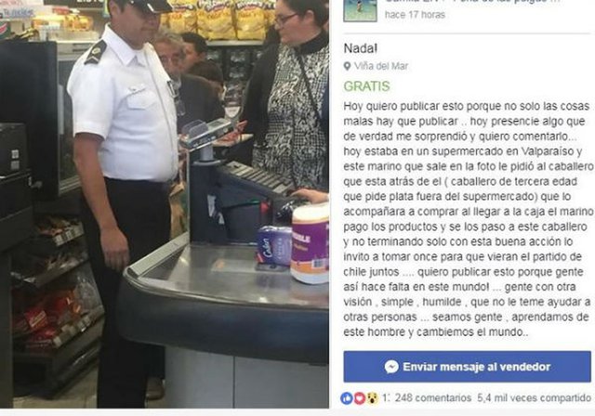Click the reaction count next to the emojis
The image size is (595, 416).
point(385,397)
